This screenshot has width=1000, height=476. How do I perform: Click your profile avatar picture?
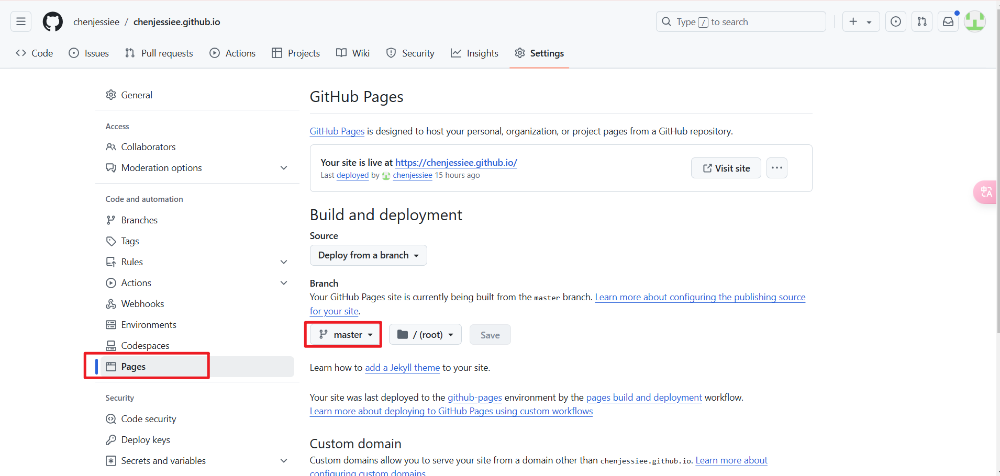pyautogui.click(x=975, y=21)
